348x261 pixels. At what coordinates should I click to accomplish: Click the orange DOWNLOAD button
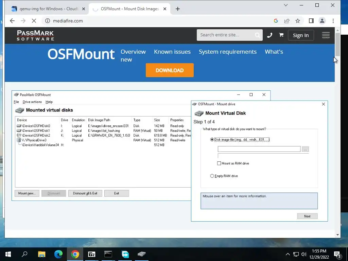(x=170, y=70)
